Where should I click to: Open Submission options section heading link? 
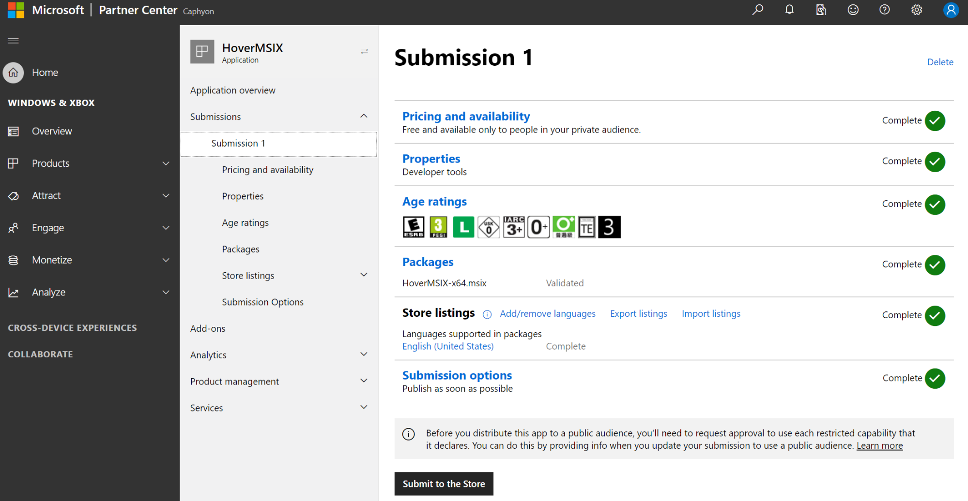(457, 376)
